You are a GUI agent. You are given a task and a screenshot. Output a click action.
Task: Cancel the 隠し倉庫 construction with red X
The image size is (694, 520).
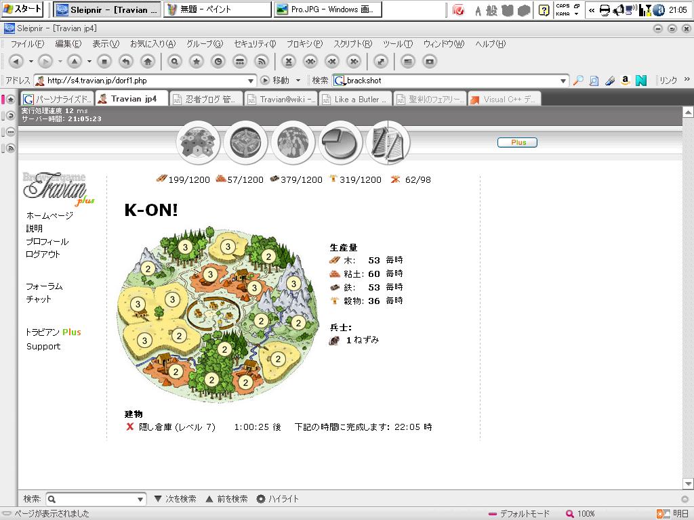coord(129,427)
